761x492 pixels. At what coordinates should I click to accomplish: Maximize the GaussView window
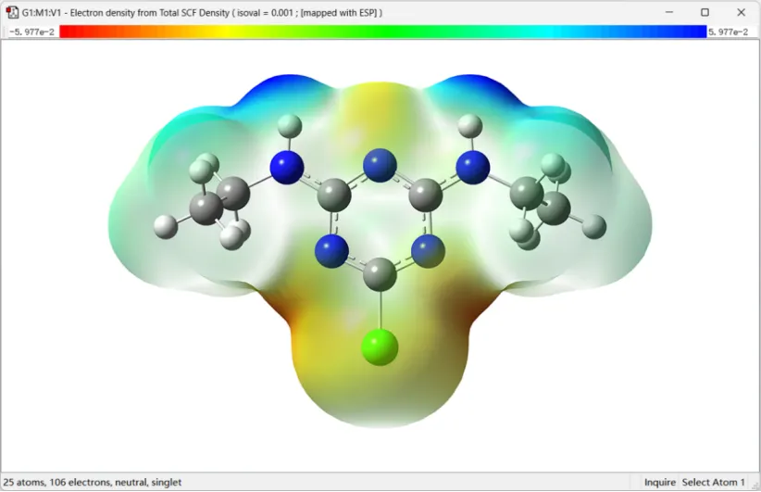point(705,12)
